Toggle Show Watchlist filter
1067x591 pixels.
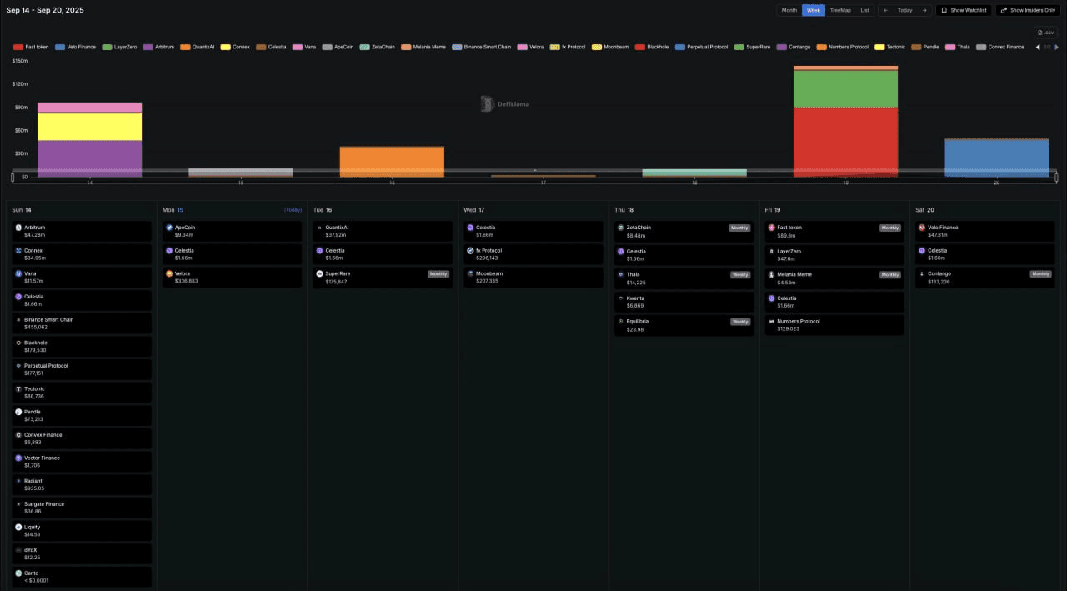click(x=964, y=10)
